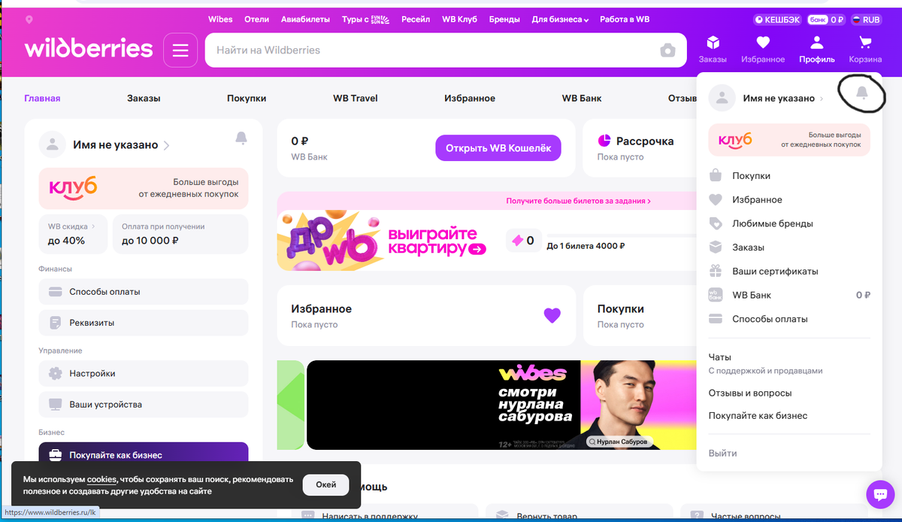Screen dimensions: 902x522
Task: Open Ресейл link in top bar
Action: click(416, 20)
